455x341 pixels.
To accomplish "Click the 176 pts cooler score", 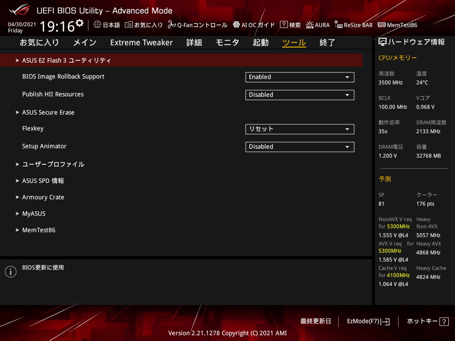I will pyautogui.click(x=425, y=203).
